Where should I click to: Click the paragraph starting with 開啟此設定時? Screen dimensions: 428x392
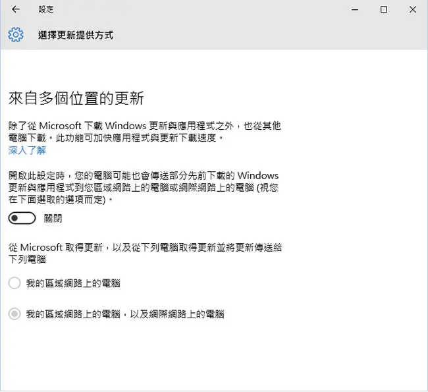click(x=144, y=187)
